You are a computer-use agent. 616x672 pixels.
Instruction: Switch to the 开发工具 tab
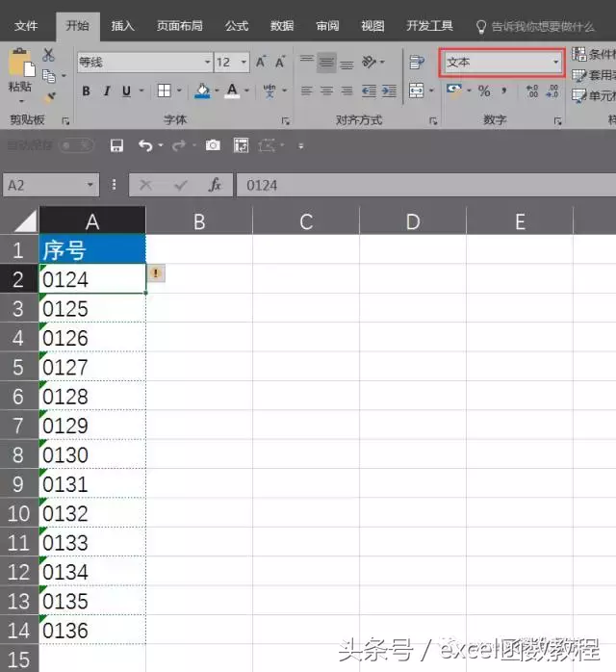coord(429,26)
